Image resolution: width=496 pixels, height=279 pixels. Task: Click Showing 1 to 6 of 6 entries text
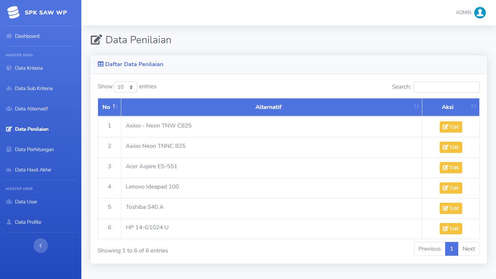tap(133, 251)
